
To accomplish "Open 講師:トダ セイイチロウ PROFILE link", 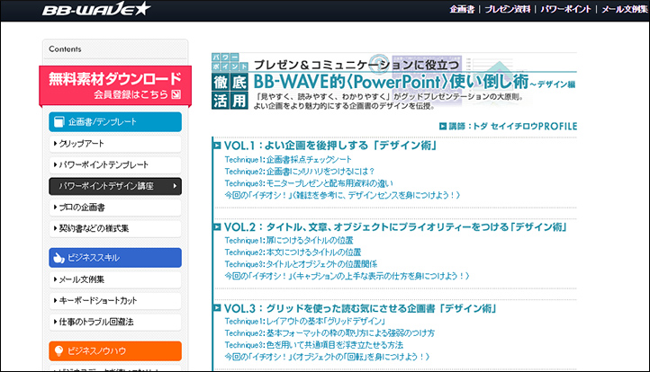I will point(513,126).
